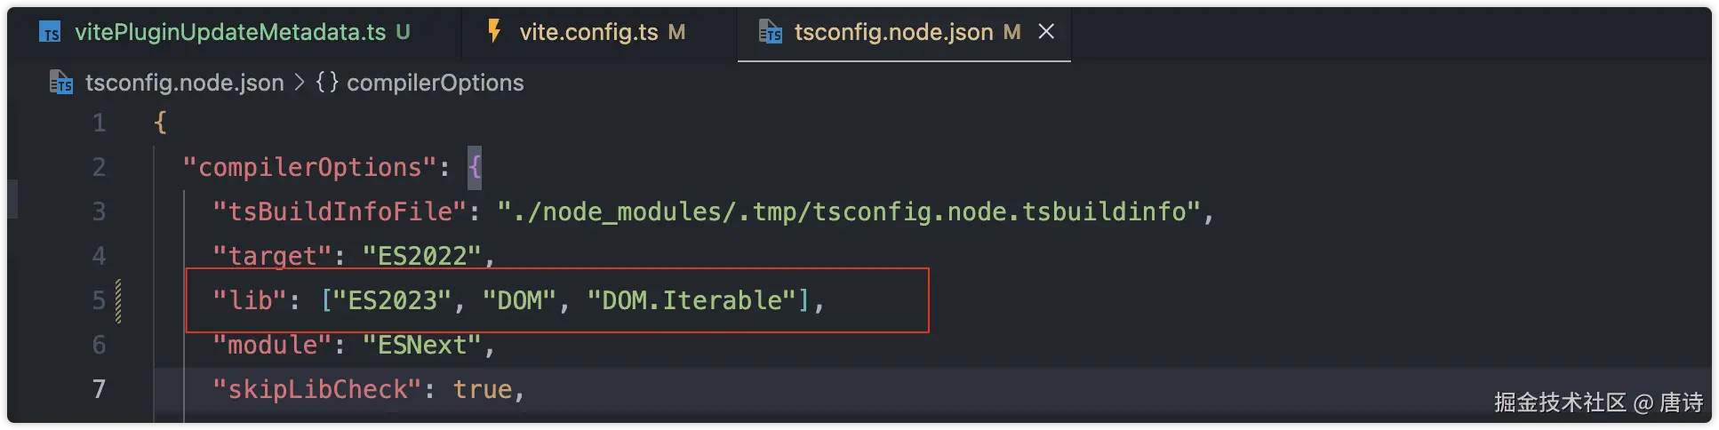Switch to the vite.config.ts tab
Screen dimensions: 1719x430
588,33
